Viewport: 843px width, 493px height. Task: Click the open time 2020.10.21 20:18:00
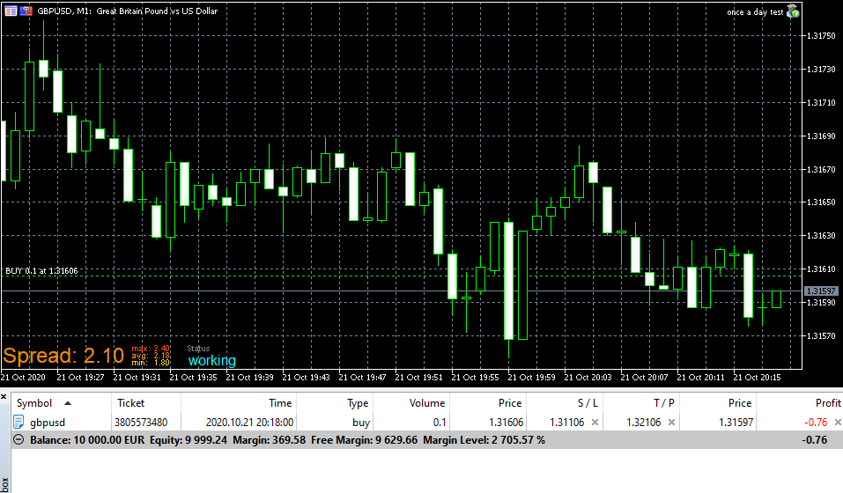pyautogui.click(x=249, y=423)
